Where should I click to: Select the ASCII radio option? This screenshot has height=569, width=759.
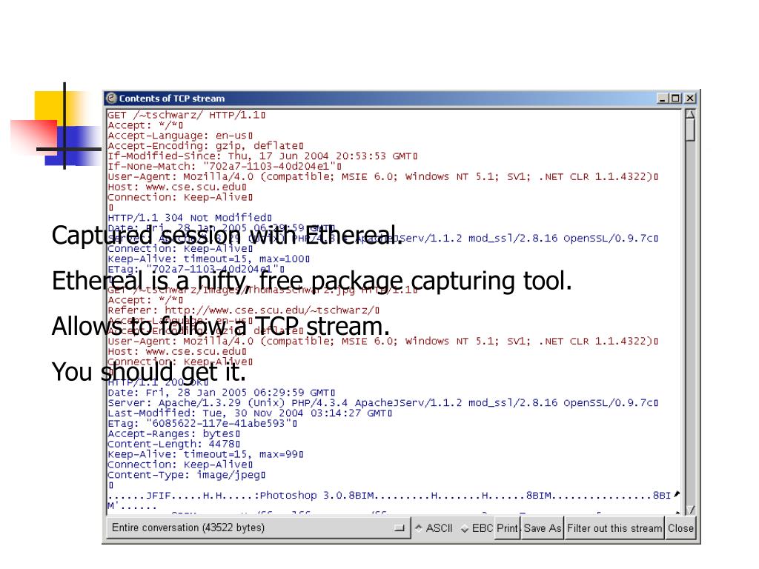pyautogui.click(x=434, y=528)
